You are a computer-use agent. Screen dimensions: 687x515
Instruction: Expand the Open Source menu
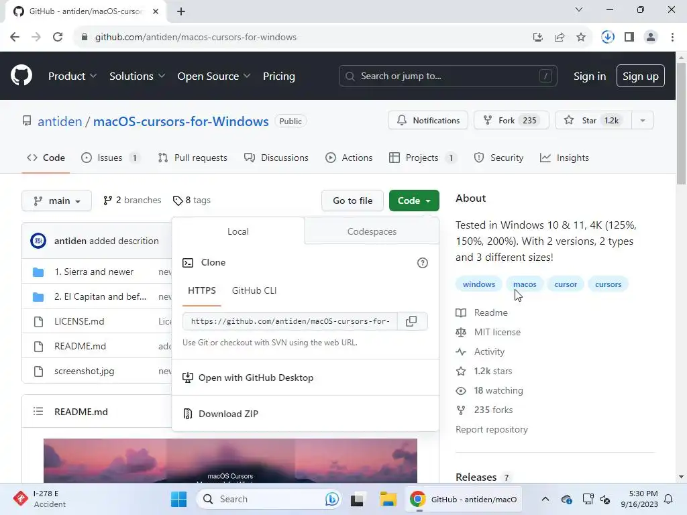[214, 76]
